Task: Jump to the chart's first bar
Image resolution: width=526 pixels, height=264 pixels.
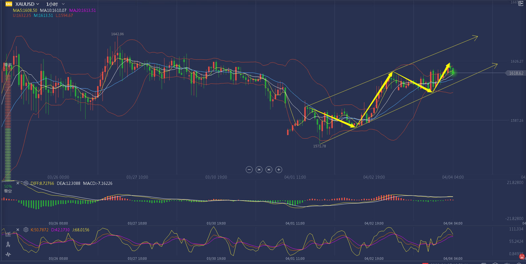Action: point(259,170)
